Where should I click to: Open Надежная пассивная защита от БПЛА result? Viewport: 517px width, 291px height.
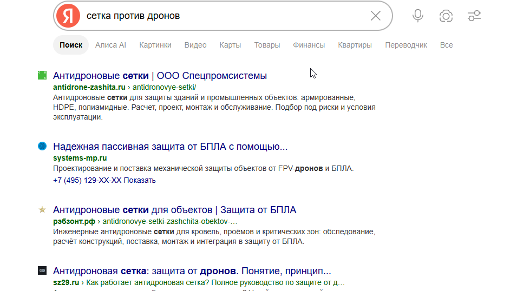coord(170,147)
